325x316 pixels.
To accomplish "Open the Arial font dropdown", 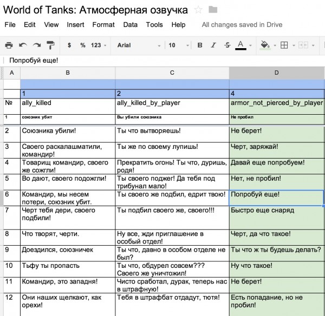I will pos(139,45).
